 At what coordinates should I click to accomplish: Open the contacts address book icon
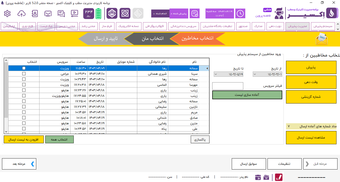(x=35, y=13)
